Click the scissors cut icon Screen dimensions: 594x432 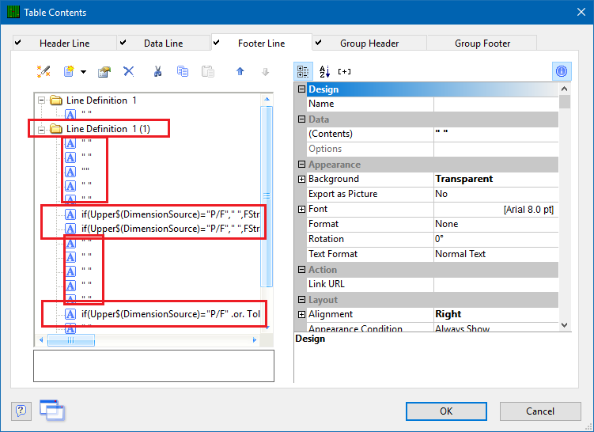(x=157, y=71)
